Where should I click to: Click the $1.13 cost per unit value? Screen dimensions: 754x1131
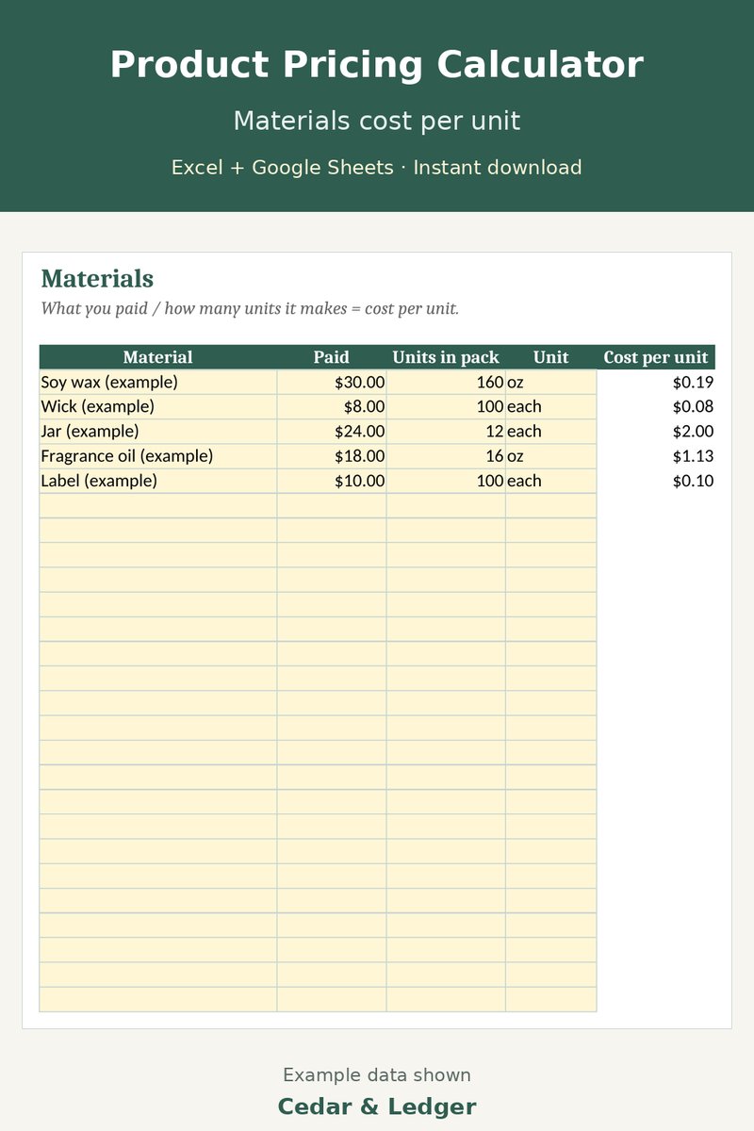(x=693, y=456)
